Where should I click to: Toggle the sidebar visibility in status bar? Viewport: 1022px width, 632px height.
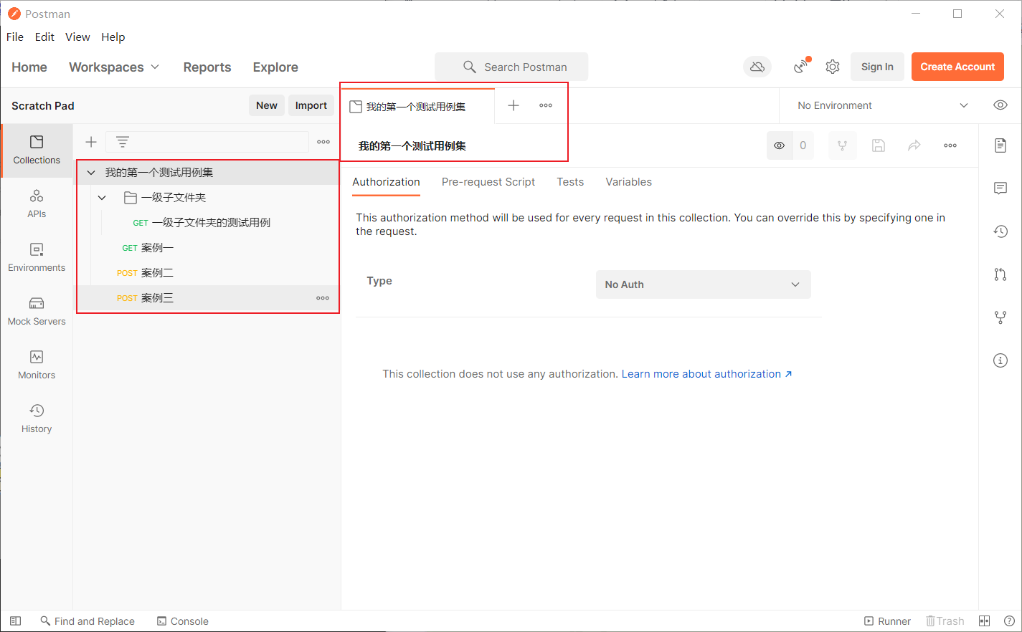[x=15, y=621]
